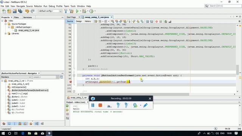Open the Debug Project dropdown arrow
Screen dimensions: 242x136
pyautogui.click(x=88, y=11)
